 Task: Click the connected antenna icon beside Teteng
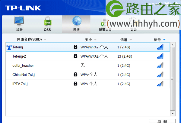(9, 47)
